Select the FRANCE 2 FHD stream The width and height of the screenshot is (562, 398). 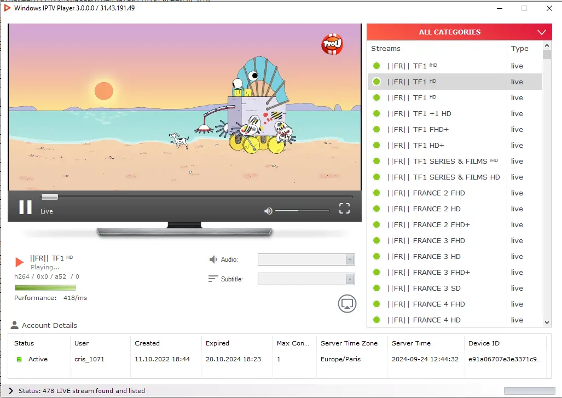coord(455,193)
